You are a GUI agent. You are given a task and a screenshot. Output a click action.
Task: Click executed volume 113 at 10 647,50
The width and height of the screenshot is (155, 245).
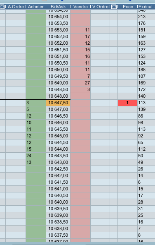point(146,103)
